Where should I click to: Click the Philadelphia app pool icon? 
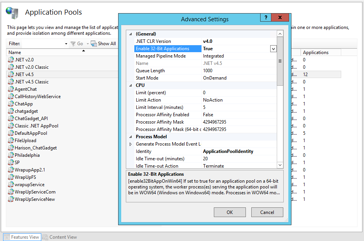tap(11, 155)
